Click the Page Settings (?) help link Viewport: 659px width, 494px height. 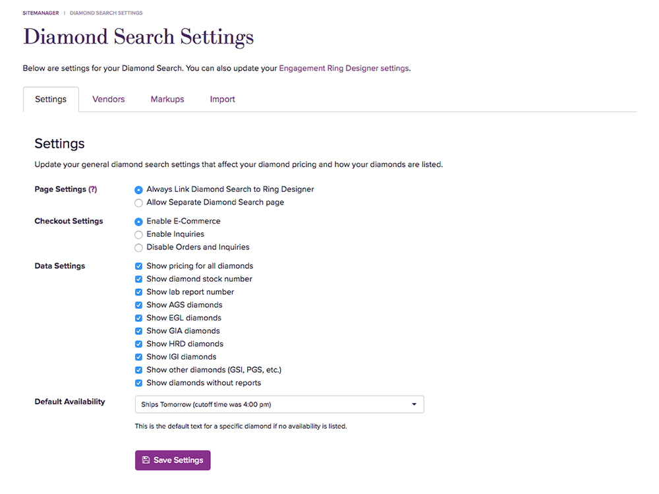coord(92,189)
